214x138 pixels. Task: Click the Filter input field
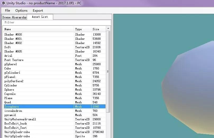57,23
